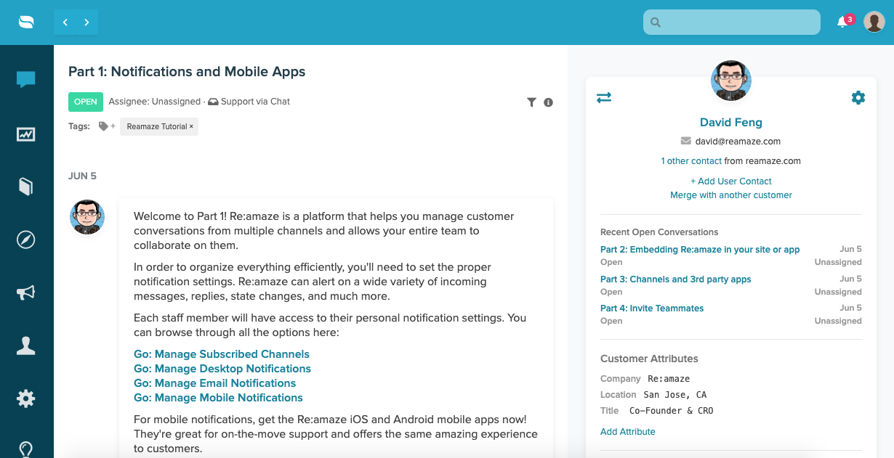Open Part 3: Channels and 3rd party apps

pyautogui.click(x=676, y=279)
